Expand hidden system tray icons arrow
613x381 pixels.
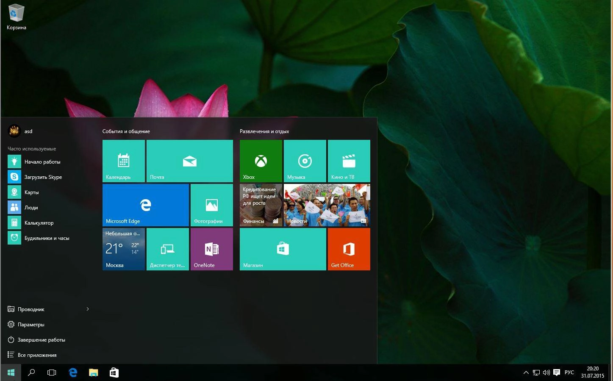point(526,373)
